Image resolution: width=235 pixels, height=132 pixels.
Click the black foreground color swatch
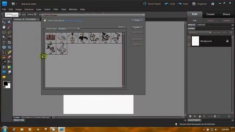pyautogui.click(x=6, y=83)
